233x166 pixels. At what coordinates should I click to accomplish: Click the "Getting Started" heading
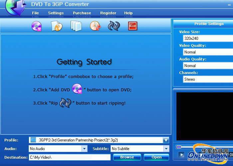[84, 62]
